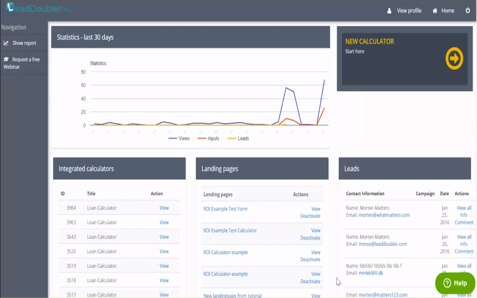Start the NEW CALCULATOR panel
Viewport: 477px width, 298px height.
coord(404,59)
